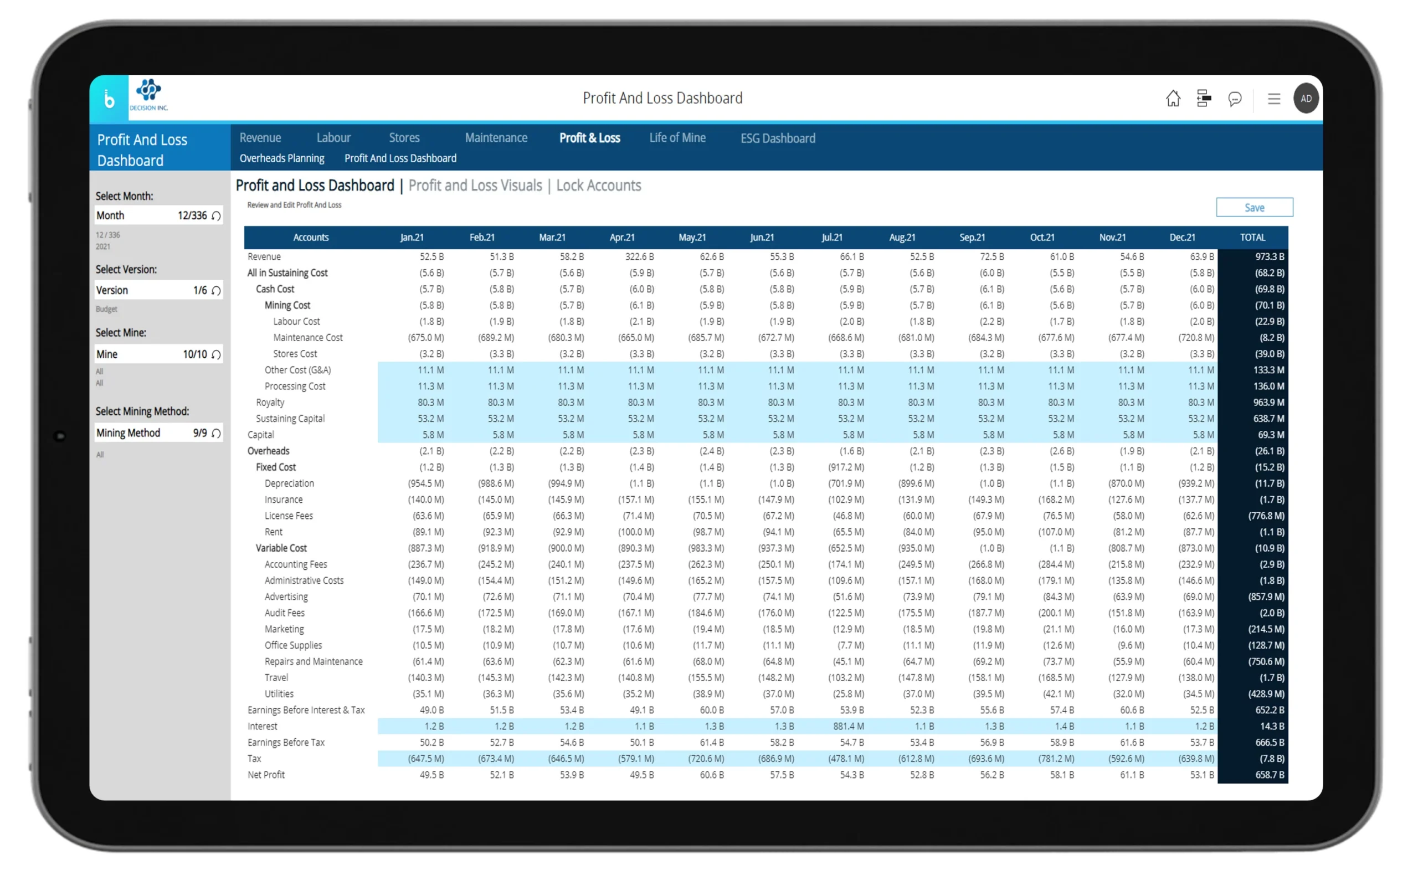Screen dimensions: 1418x880
Task: Reset the Month selector icon
Action: tap(216, 216)
